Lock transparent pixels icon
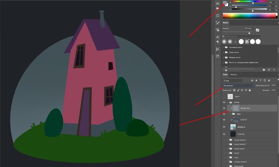This screenshot has height=167, width=279. click(x=234, y=90)
